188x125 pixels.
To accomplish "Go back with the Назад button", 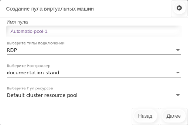I will click(145, 116).
